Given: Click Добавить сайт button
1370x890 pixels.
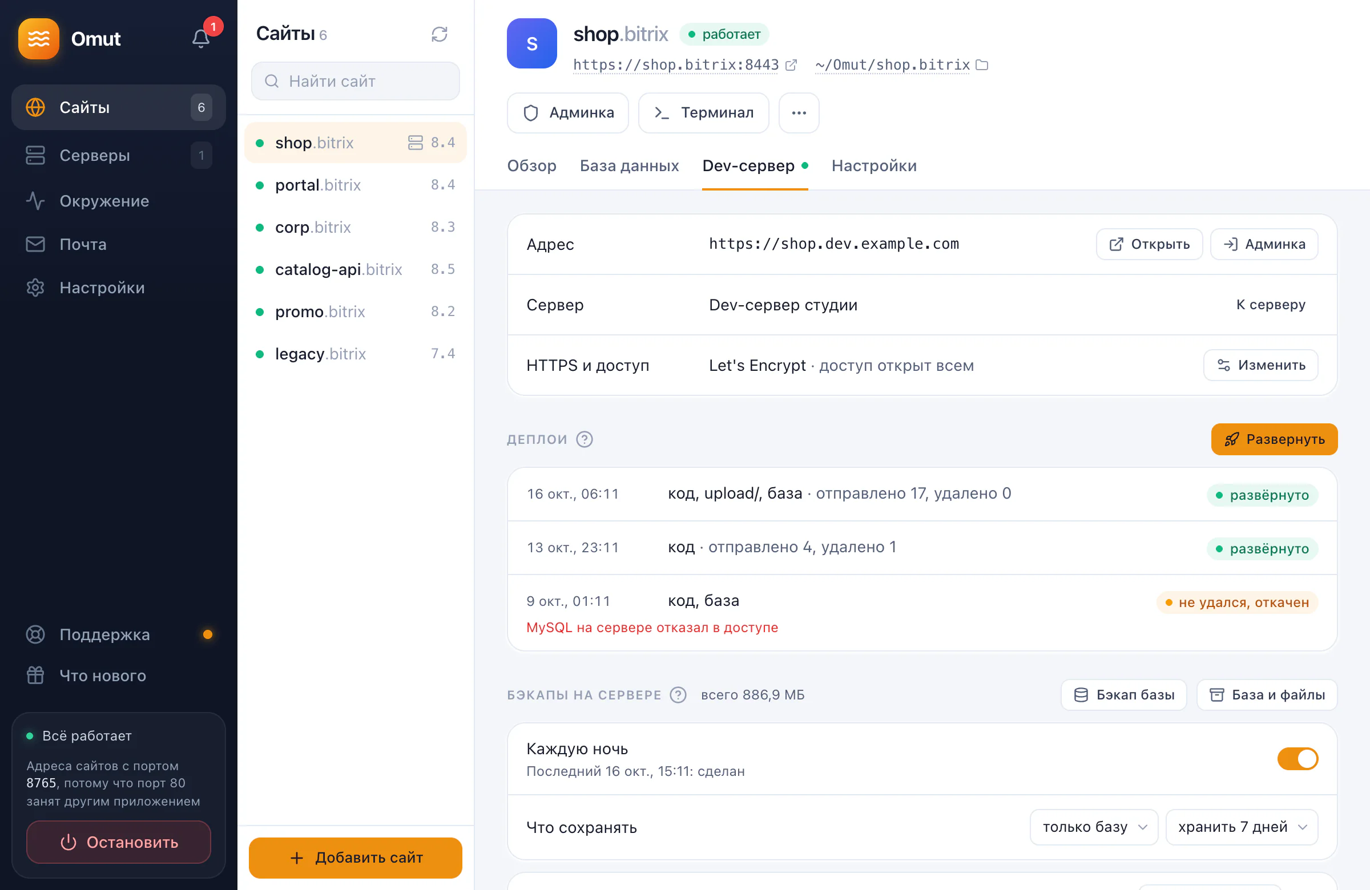Looking at the screenshot, I should 355,858.
